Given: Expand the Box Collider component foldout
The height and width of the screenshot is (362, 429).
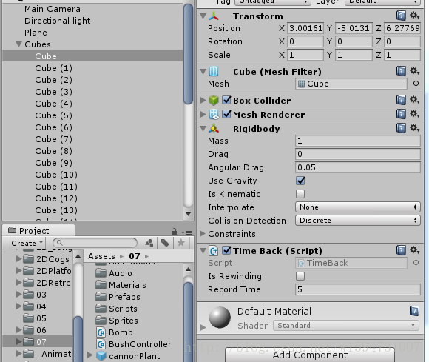Looking at the screenshot, I should (x=203, y=100).
